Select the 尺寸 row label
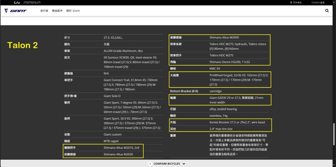The width and height of the screenshot is (336, 167). tap(67, 38)
